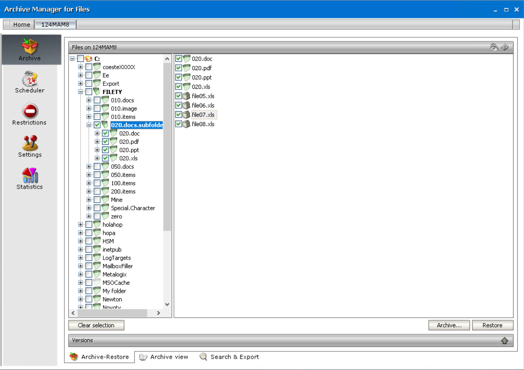524x370 pixels.
Task: Open the Settings joystick icon
Action: (x=30, y=143)
